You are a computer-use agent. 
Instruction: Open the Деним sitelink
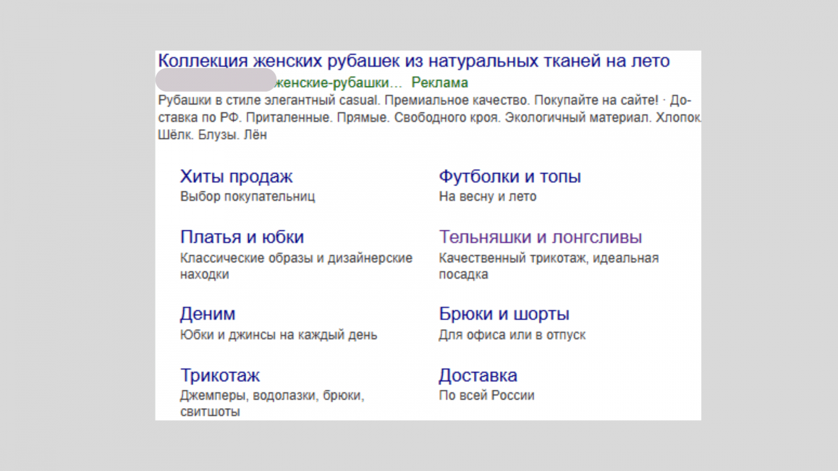click(208, 314)
